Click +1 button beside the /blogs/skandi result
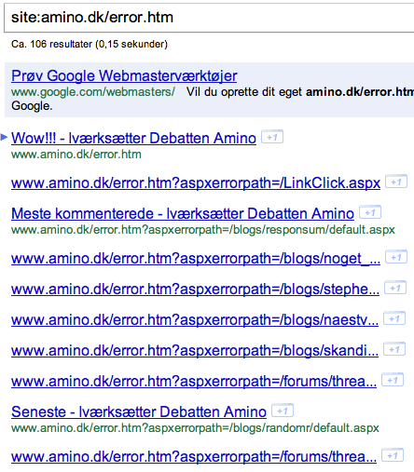The image size is (414, 472). [394, 349]
